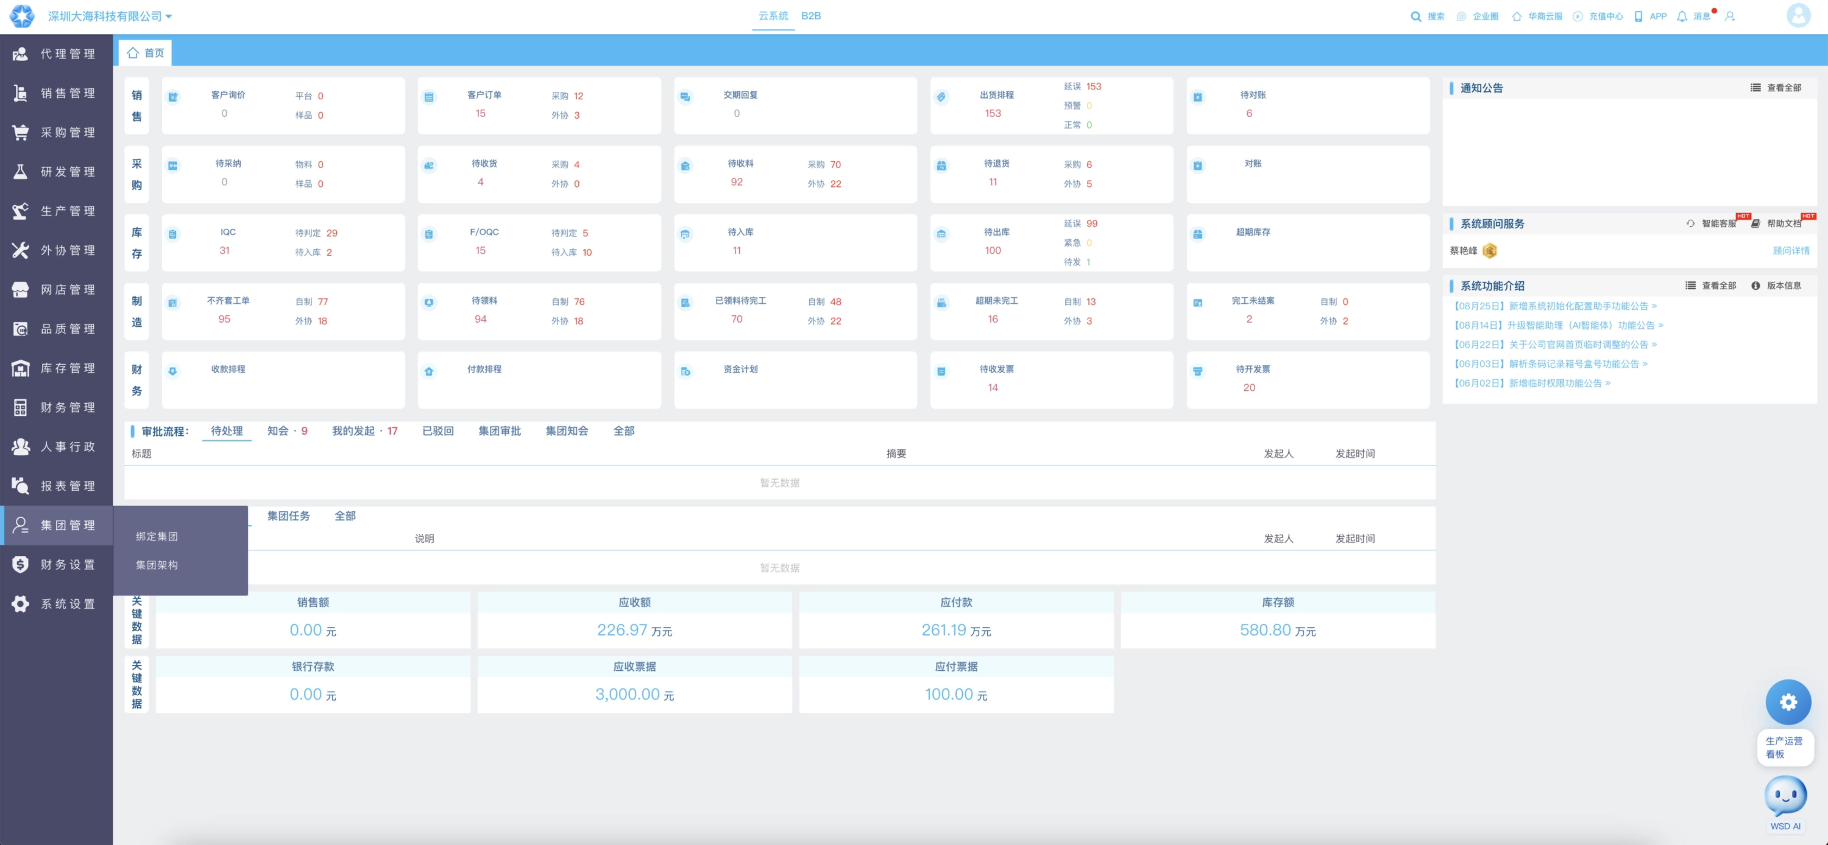
Task: Switch to the 集团审批 approval tab
Action: (x=500, y=431)
